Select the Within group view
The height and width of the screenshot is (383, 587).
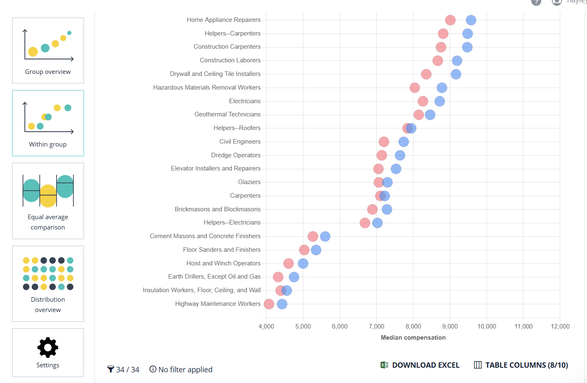[48, 123]
